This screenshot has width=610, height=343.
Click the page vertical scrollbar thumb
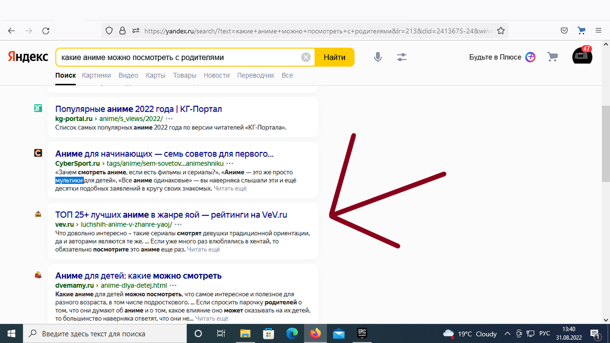pos(605,144)
